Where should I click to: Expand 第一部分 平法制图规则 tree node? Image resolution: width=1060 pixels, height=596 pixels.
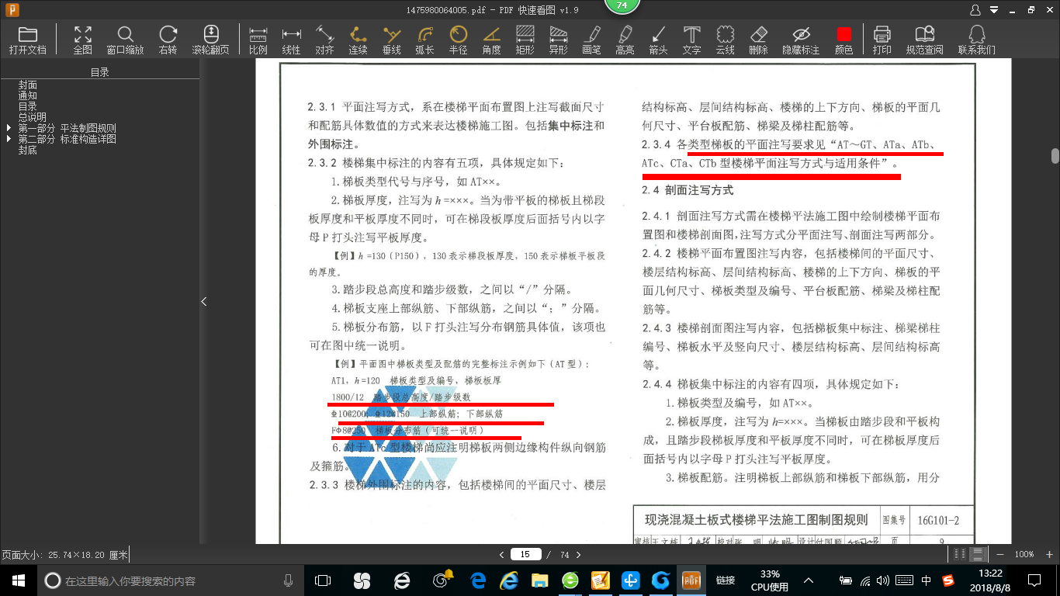9,128
